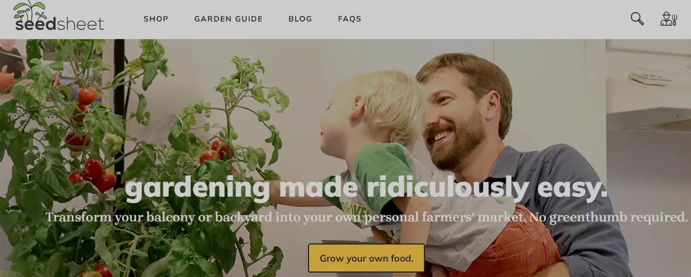Open search with the magnifying glass icon

click(637, 19)
